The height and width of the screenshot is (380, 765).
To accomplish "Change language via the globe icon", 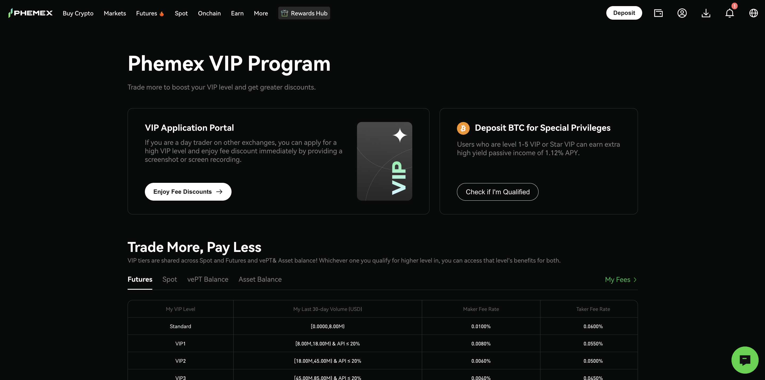I will (x=753, y=13).
